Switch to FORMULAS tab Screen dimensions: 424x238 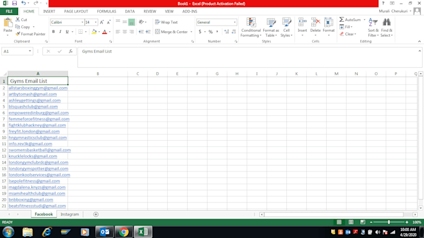pos(107,11)
